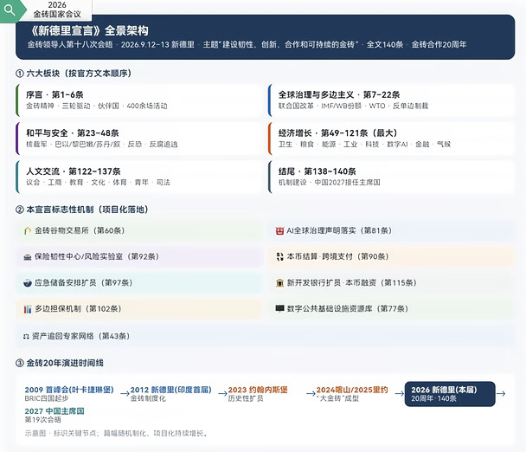This screenshot has height=452, width=526.
Task: Click 金砖谷物交易所 (第60条) row text
Action: 80,230
